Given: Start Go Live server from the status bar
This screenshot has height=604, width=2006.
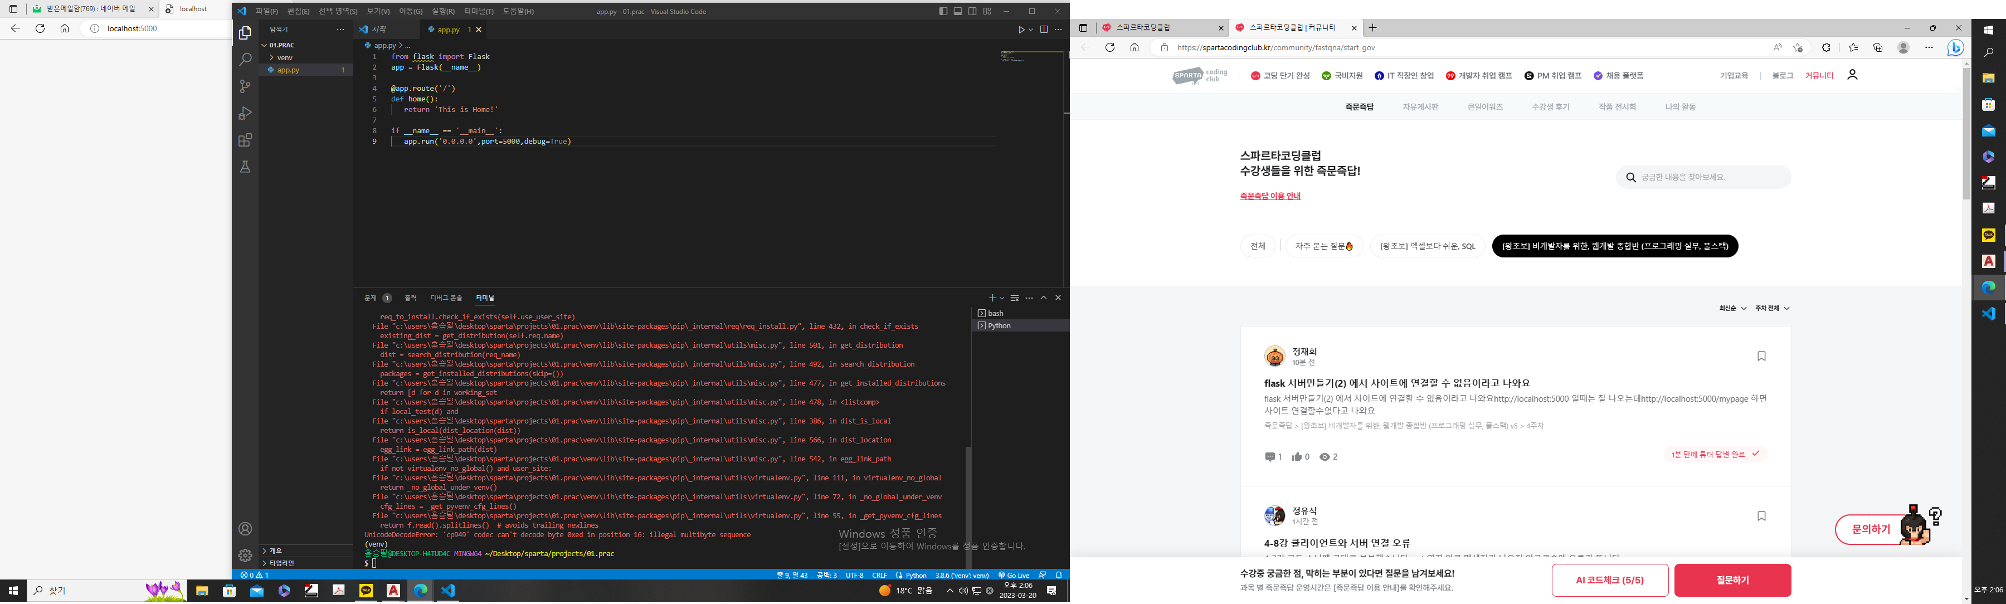Looking at the screenshot, I should pos(1014,575).
